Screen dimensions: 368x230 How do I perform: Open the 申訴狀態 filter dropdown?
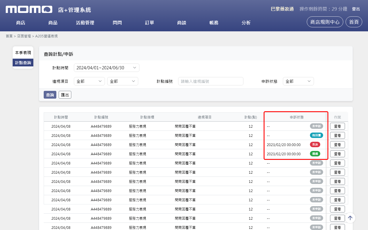click(x=298, y=81)
